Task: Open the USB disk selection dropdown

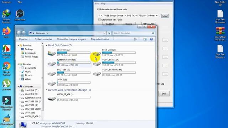Action: coord(157,16)
